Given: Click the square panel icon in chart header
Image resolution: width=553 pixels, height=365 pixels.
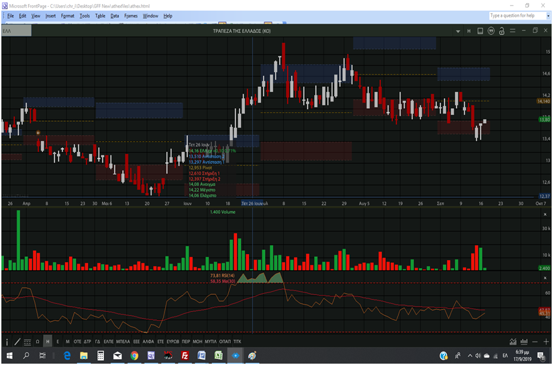Looking at the screenshot, I should click(480, 30).
